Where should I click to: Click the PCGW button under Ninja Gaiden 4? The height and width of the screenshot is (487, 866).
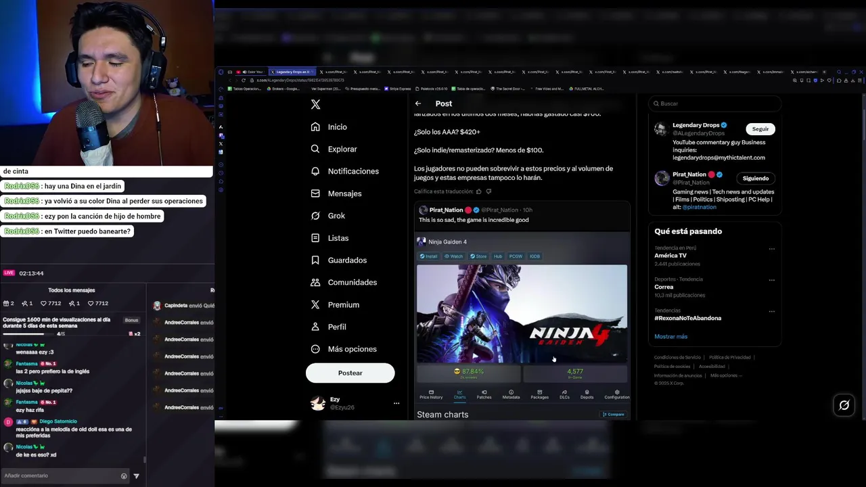click(516, 256)
